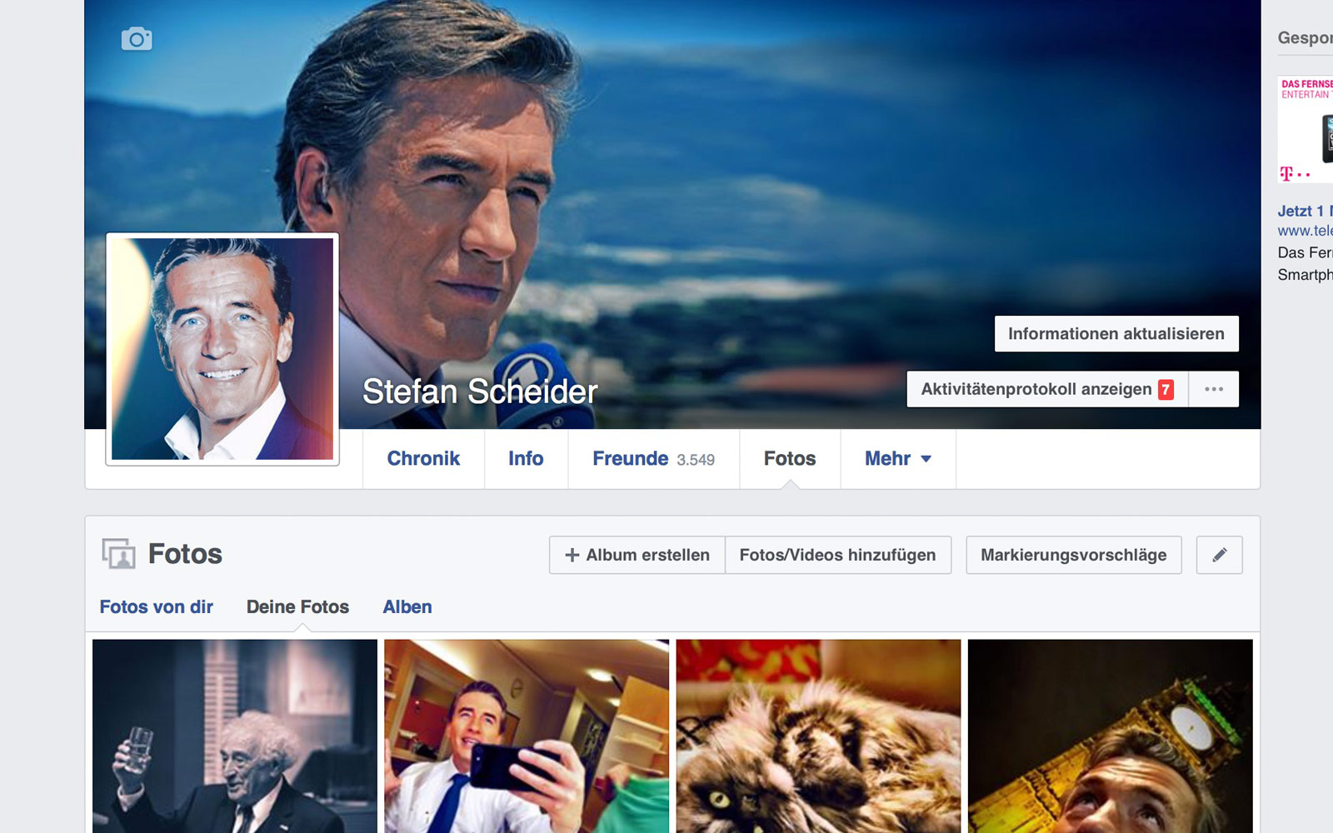Image resolution: width=1333 pixels, height=833 pixels.
Task: Click the pencil edit icon in Fotos
Action: (x=1219, y=555)
